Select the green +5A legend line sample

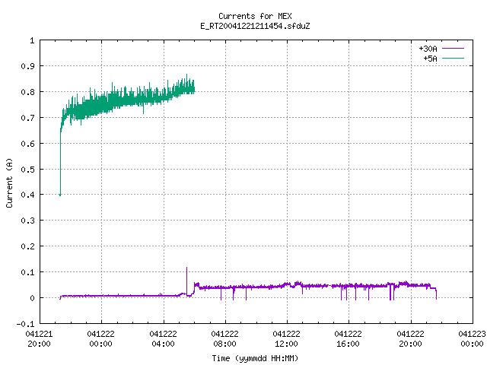pyautogui.click(x=453, y=58)
